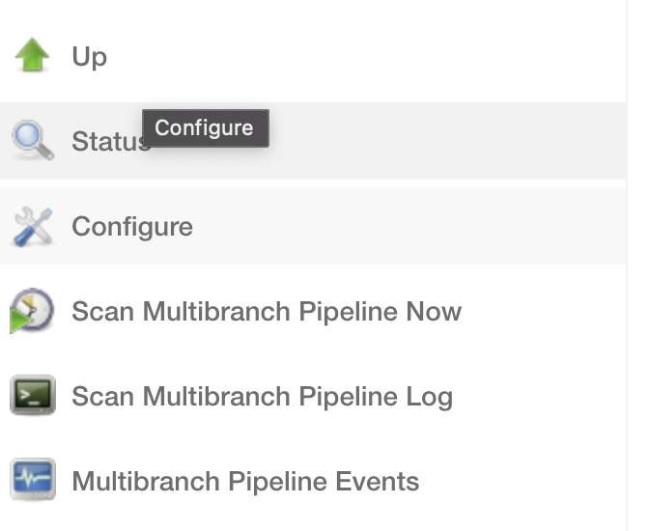The width and height of the screenshot is (649, 531).
Task: Open Multibranch Pipeline Events text link
Action: click(245, 481)
